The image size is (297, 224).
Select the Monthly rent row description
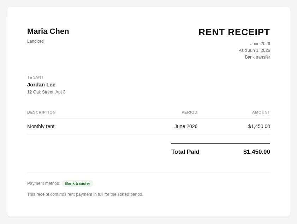pos(41,126)
